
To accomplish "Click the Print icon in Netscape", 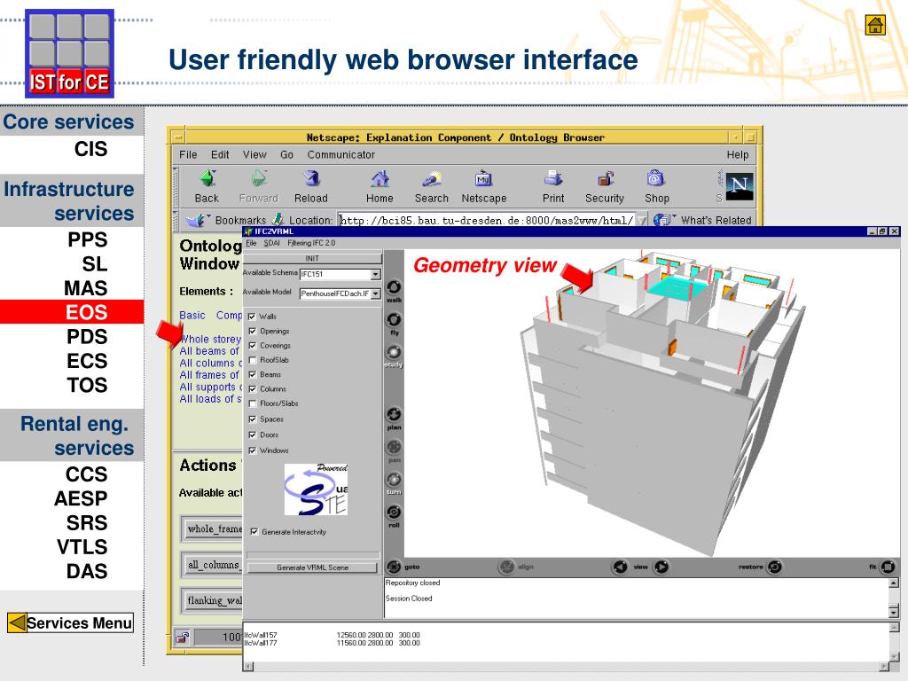I will click(553, 178).
